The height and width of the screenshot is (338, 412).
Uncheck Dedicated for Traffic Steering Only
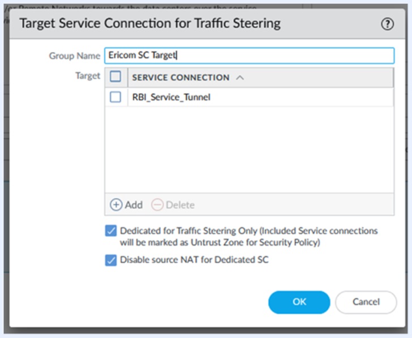pos(111,231)
